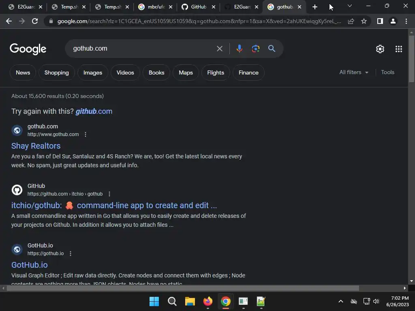Show hidden system tray icons
This screenshot has height=311, width=415.
(x=341, y=301)
